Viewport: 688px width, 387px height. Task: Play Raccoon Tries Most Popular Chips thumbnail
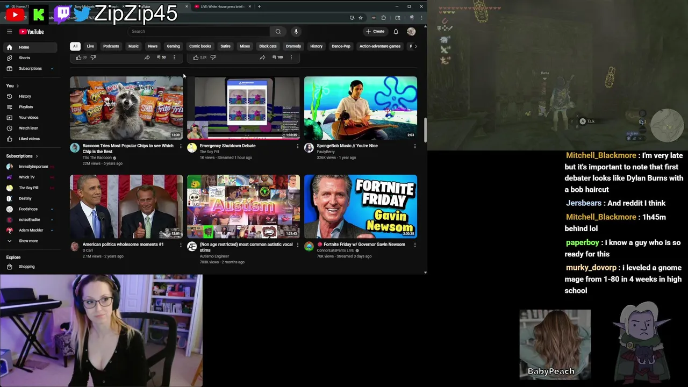pos(126,107)
